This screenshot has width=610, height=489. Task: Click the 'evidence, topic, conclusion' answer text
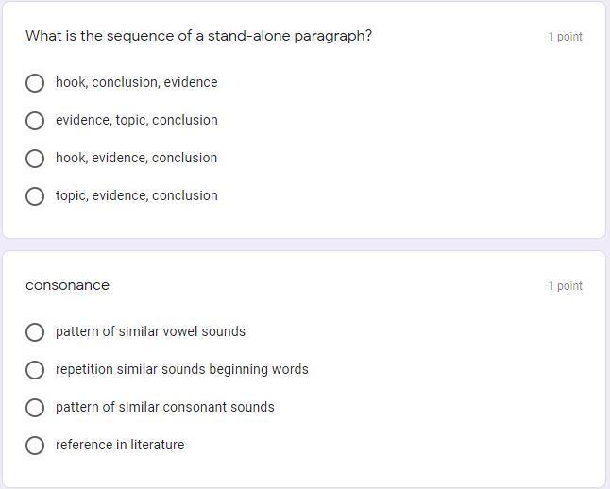(x=136, y=120)
